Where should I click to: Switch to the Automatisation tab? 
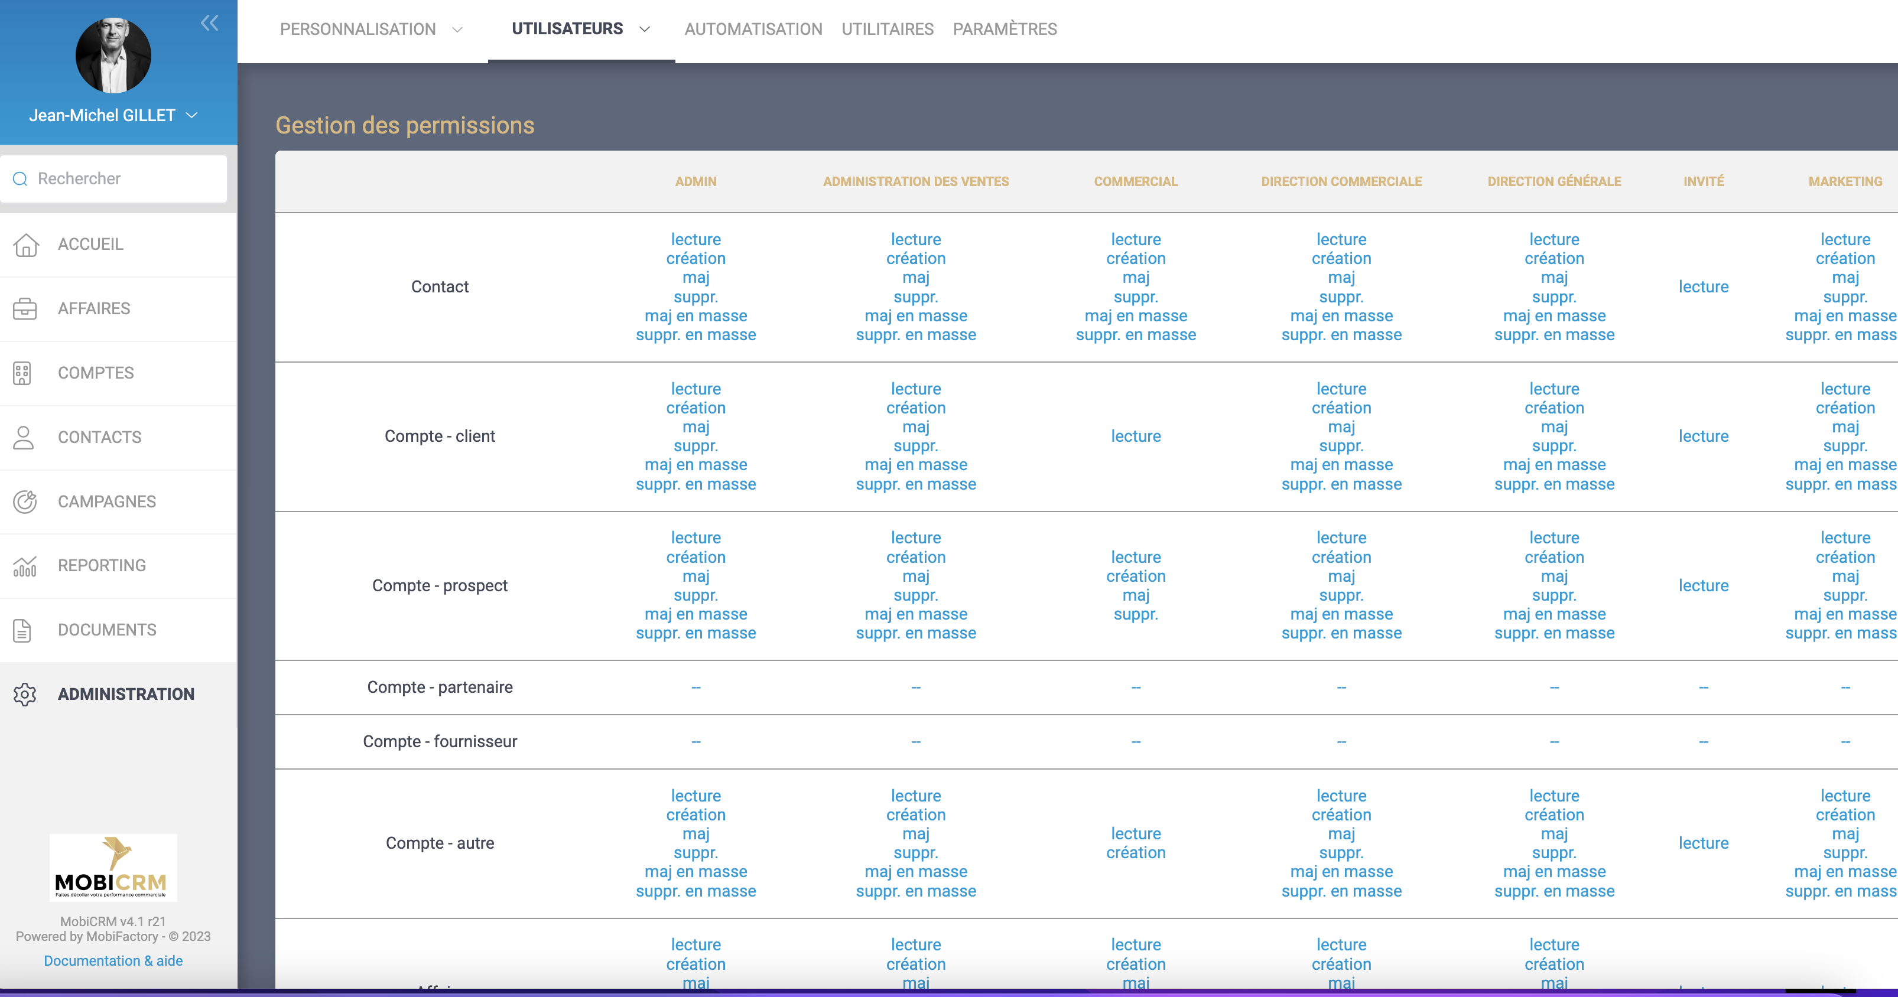click(753, 30)
